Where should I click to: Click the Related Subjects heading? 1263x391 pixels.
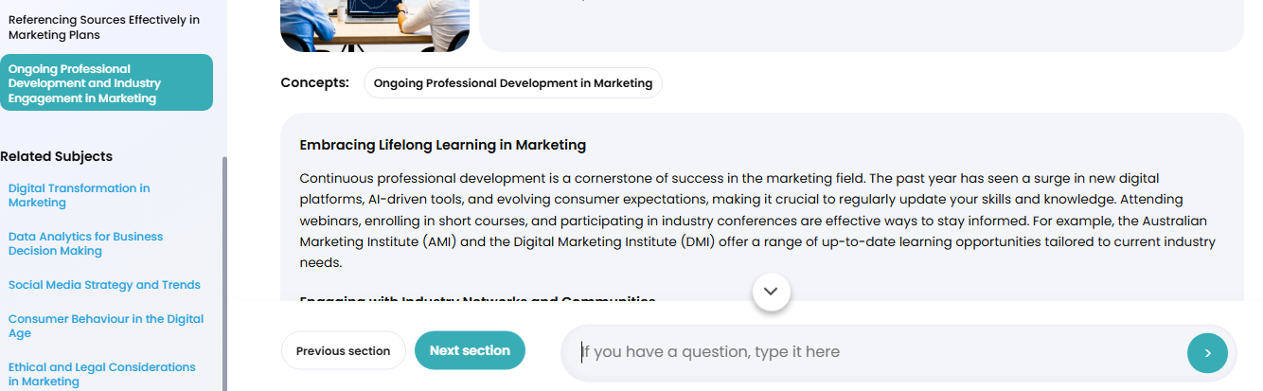(x=57, y=156)
